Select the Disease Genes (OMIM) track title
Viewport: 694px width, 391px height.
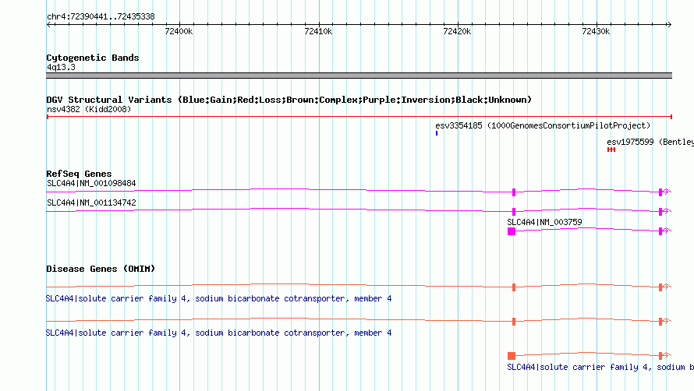tap(101, 269)
